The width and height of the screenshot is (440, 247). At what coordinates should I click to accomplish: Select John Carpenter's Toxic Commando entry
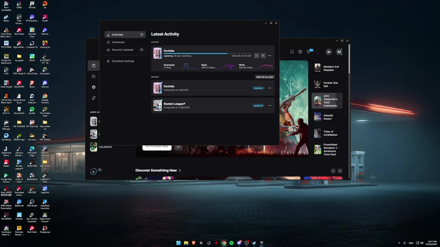(327, 101)
